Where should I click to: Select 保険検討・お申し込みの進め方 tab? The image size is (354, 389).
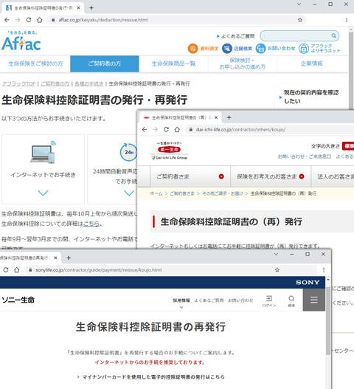242,63
